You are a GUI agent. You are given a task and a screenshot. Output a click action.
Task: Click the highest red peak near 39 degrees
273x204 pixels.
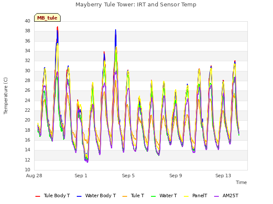click(58, 27)
